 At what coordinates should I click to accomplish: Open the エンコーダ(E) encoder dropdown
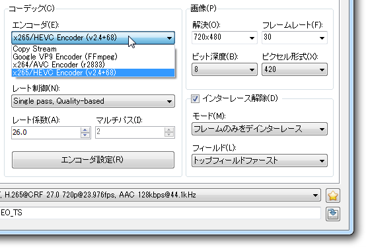pyautogui.click(x=93, y=38)
